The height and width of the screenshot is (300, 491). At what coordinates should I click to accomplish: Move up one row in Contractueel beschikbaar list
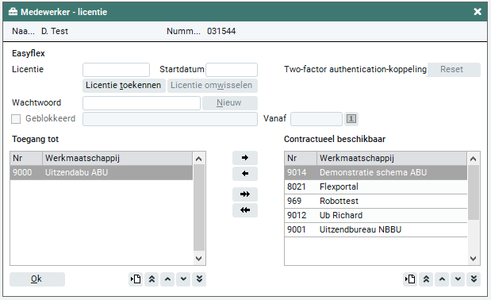point(442,279)
